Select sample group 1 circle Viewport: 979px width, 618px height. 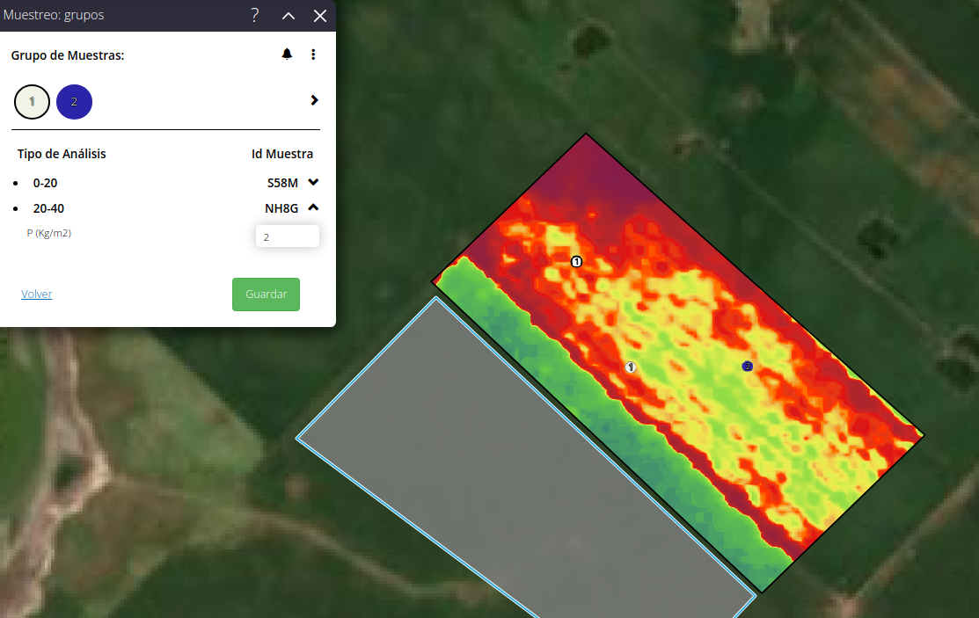pyautogui.click(x=32, y=102)
